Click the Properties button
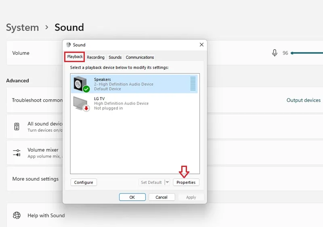 click(186, 182)
